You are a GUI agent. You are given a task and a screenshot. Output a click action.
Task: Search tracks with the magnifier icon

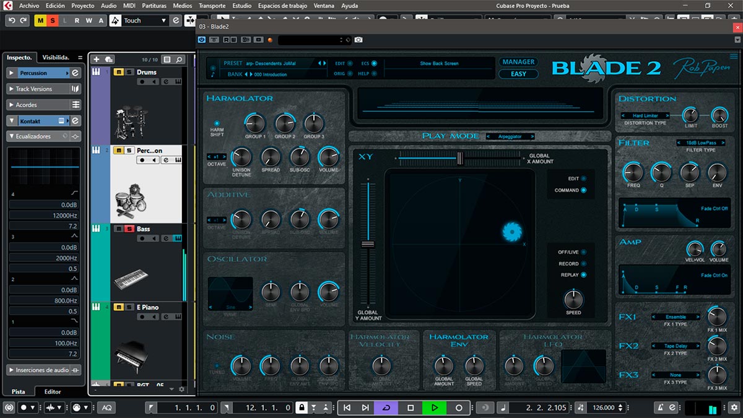179,59
